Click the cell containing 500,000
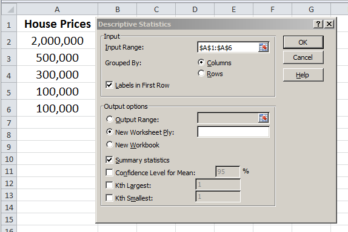This screenshot has width=348, height=232. point(57,57)
